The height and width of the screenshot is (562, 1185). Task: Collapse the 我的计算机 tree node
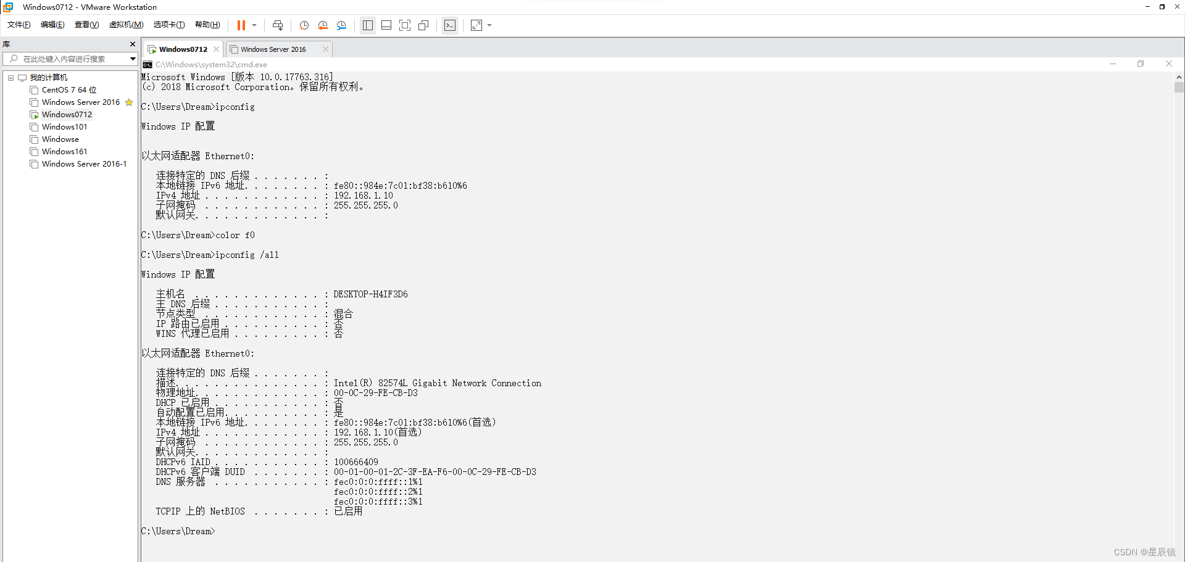(10, 78)
